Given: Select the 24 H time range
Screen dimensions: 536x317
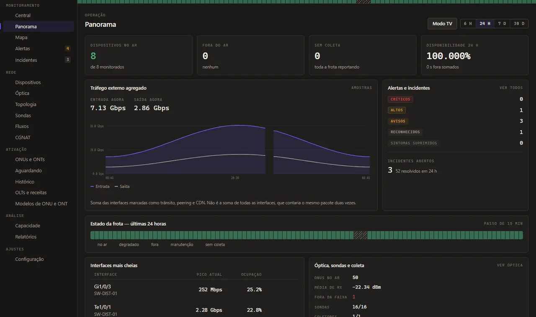Looking at the screenshot, I should [485, 23].
